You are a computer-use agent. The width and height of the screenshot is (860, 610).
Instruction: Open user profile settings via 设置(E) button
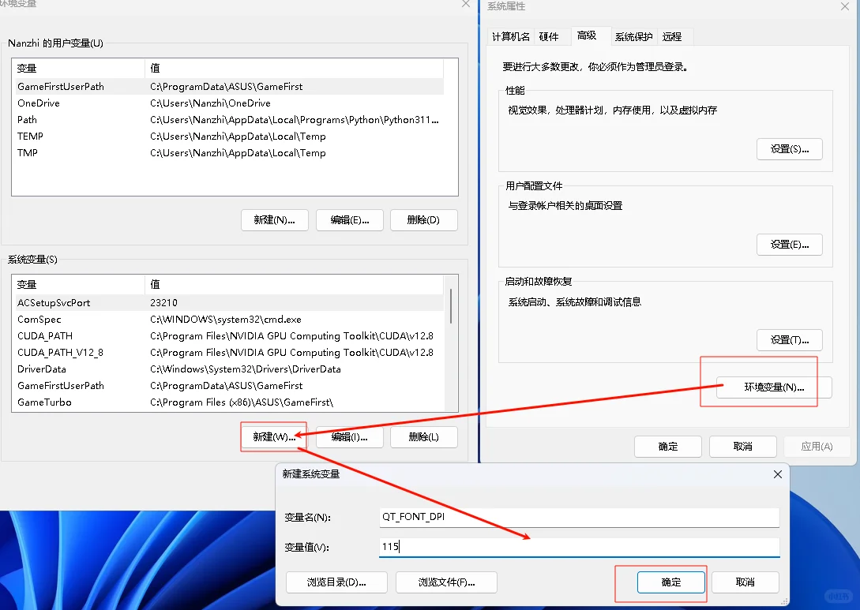[789, 244]
